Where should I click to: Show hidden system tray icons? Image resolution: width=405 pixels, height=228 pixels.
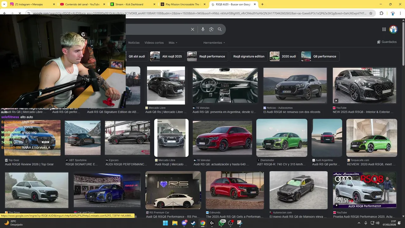click(359, 223)
